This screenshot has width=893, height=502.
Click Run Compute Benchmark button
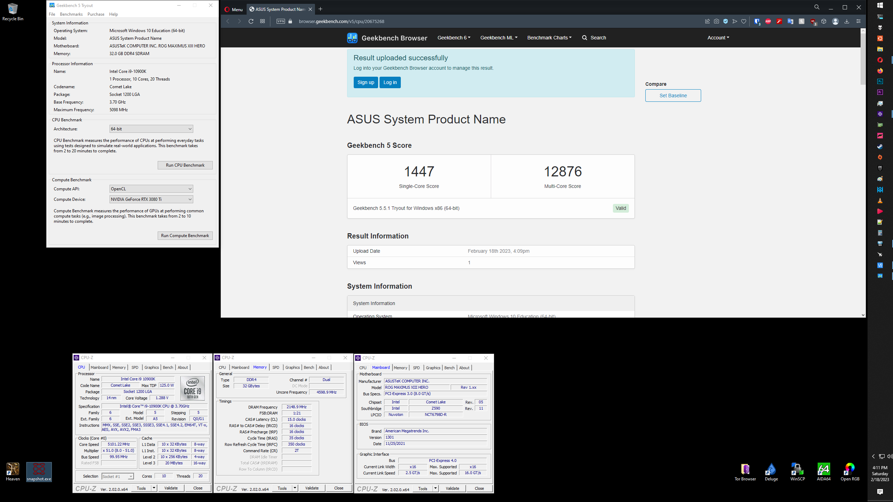click(185, 236)
